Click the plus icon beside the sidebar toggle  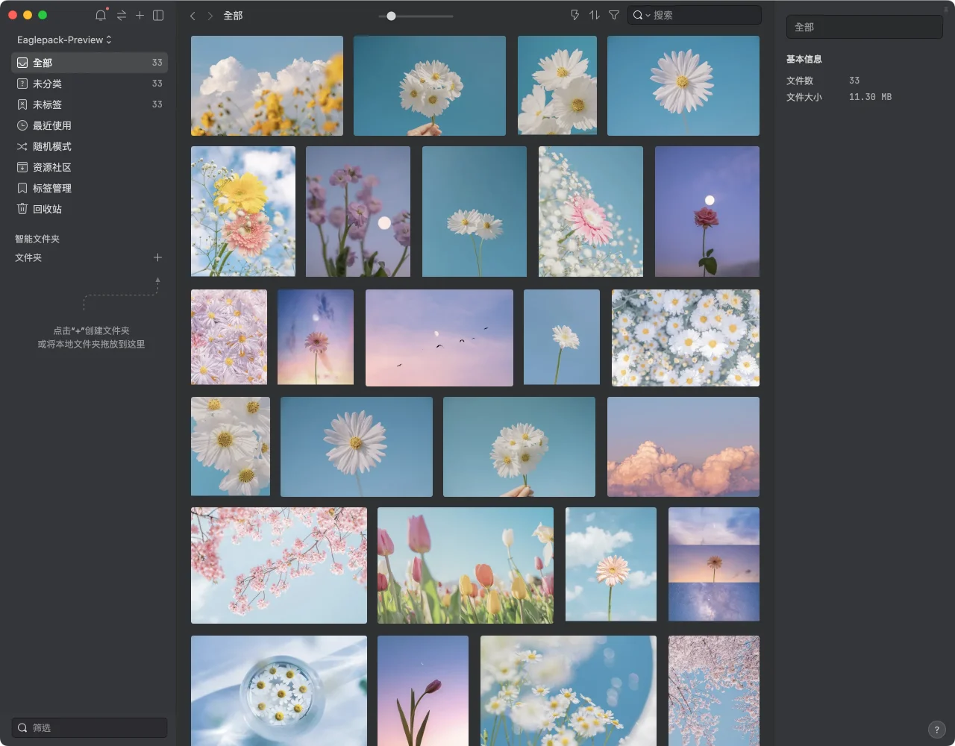tap(140, 15)
